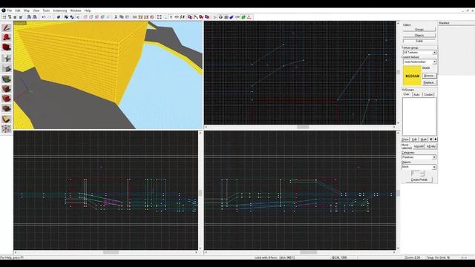Screen dimensions: 475x267
Task: Click the move selected toEntity button
Action: click(x=430, y=147)
